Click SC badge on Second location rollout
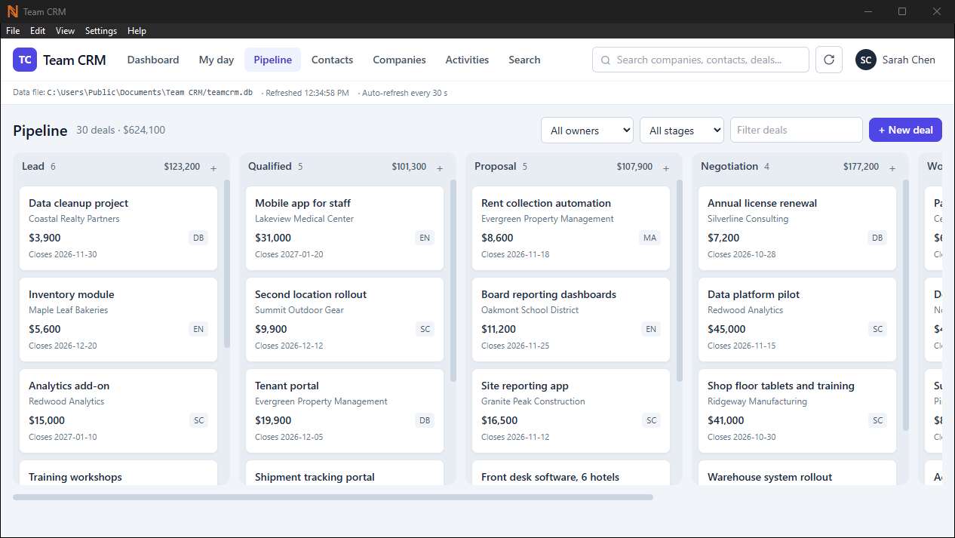 tap(425, 329)
